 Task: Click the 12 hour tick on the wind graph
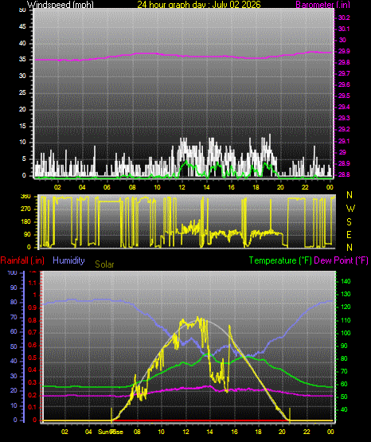[182, 187]
